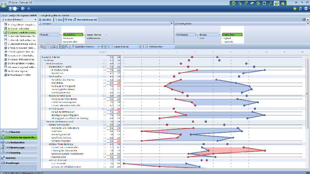310x174 pixels.
Task: Select the Mountain Bikes product entry
Action: [x=71, y=42]
